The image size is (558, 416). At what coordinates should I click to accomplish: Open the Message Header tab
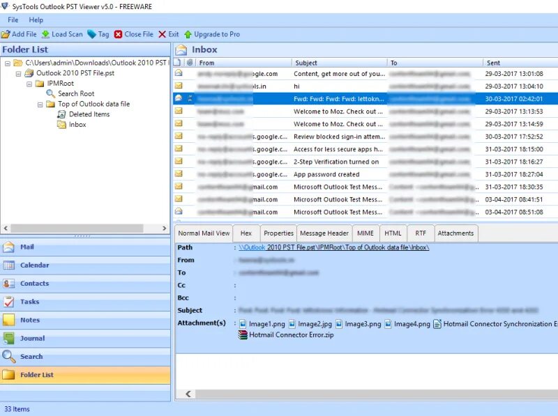(324, 233)
